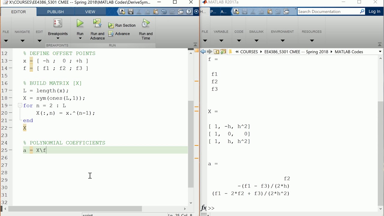
Task: Expand the SIMULINK section dropdown
Action: 256,41
